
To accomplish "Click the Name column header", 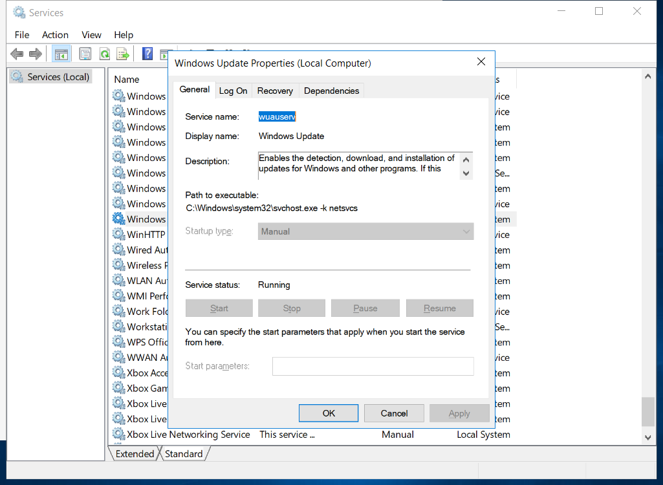I will click(127, 80).
